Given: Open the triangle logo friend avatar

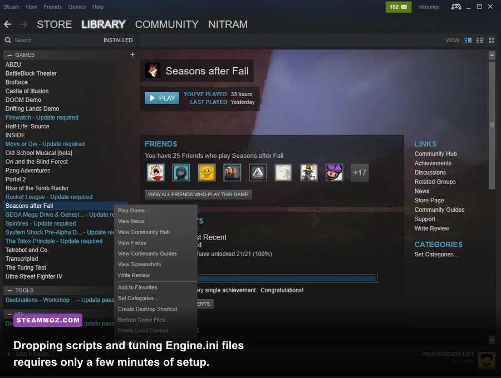Looking at the screenshot, I should (x=258, y=172).
